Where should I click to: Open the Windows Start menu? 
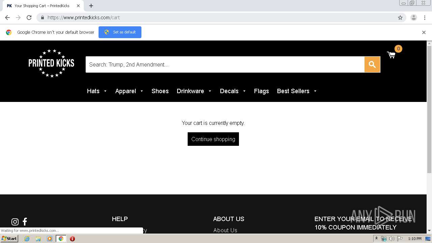(9, 239)
